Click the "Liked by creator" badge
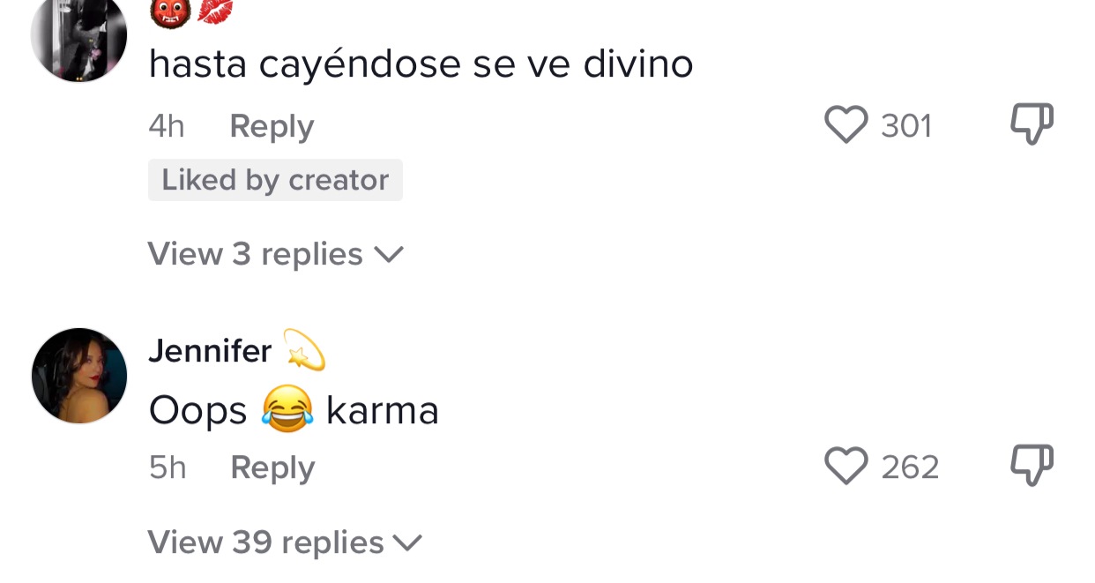 pos(275,180)
